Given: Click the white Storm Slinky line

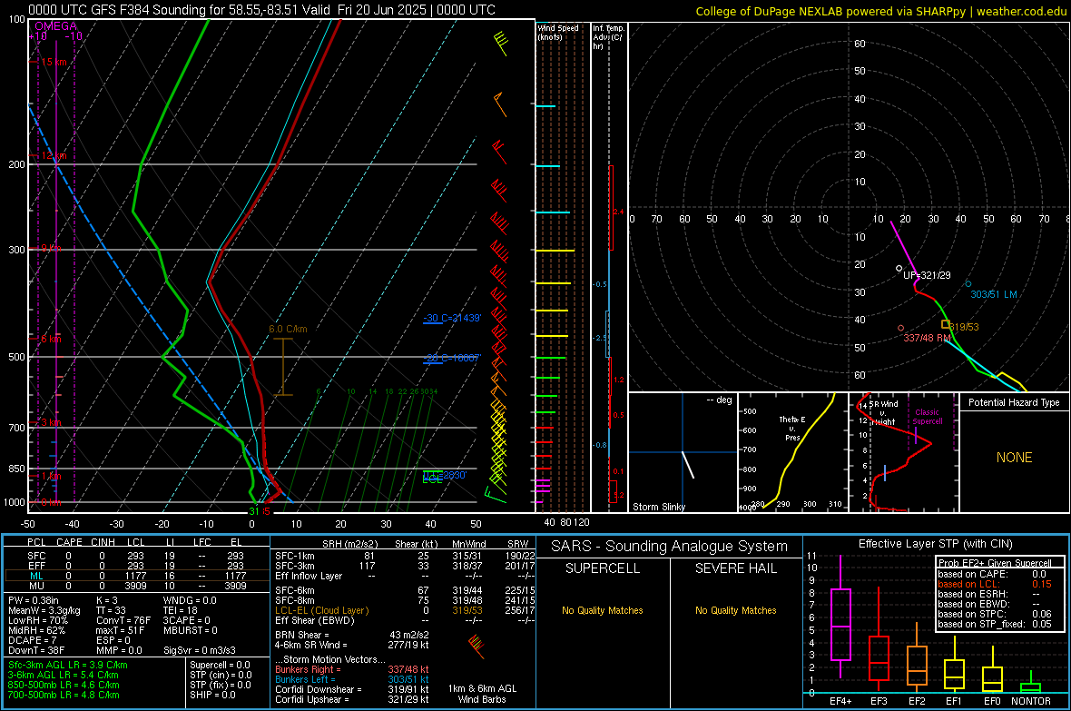Looking at the screenshot, I should [x=688, y=464].
